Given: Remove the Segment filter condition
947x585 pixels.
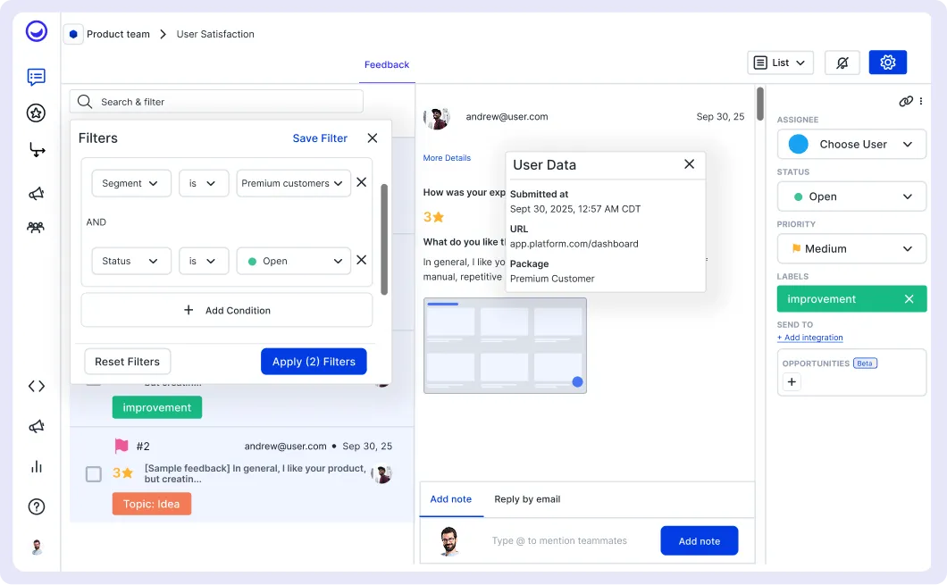Looking at the screenshot, I should pyautogui.click(x=361, y=182).
